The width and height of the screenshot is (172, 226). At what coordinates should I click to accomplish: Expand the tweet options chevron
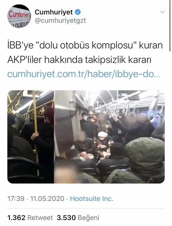pyautogui.click(x=162, y=12)
